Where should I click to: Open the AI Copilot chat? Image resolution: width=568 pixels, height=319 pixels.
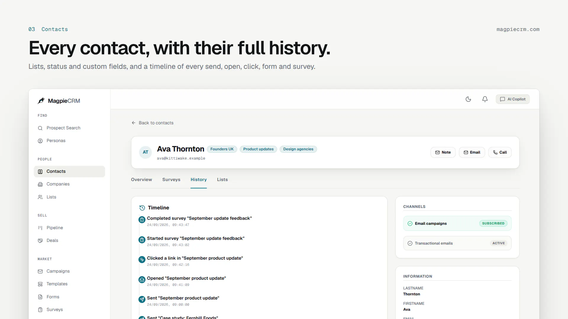pyautogui.click(x=513, y=99)
